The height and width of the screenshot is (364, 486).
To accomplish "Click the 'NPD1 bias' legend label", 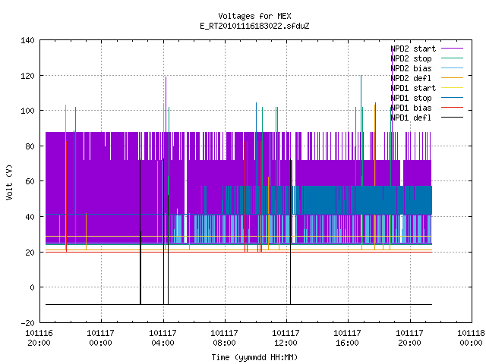I will pyautogui.click(x=411, y=108).
